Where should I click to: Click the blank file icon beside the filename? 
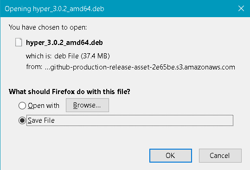click(19, 42)
